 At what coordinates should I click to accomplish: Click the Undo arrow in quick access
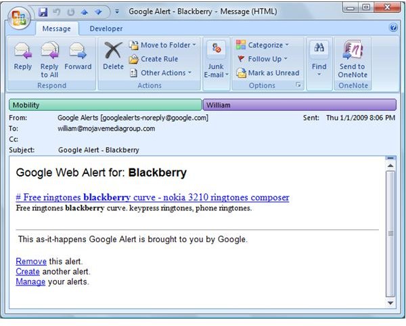coord(57,12)
